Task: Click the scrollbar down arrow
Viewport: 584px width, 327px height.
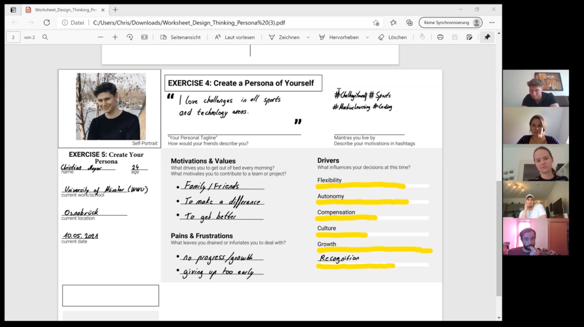Action: (x=499, y=318)
